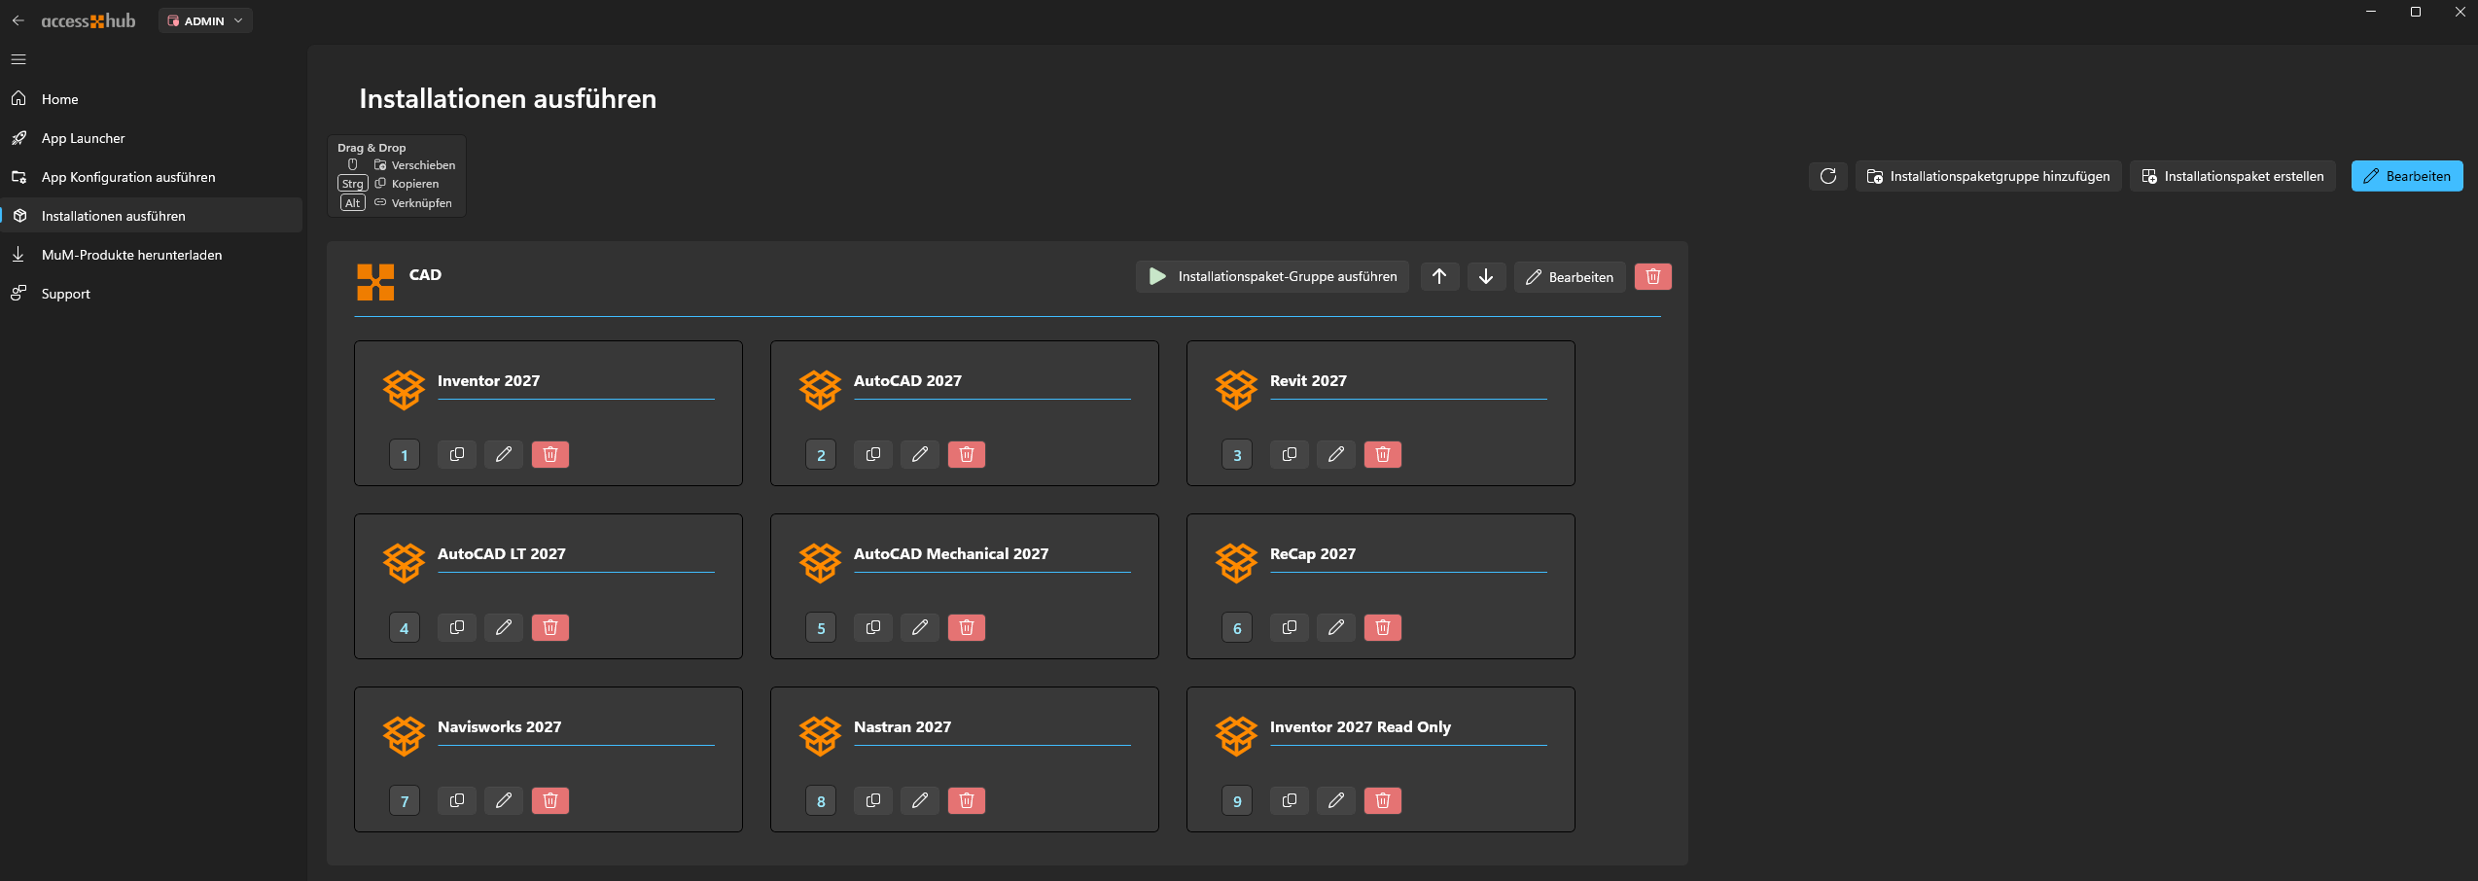
Task: Open the ADMIN role dropdown
Action: [205, 20]
